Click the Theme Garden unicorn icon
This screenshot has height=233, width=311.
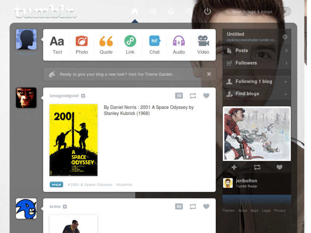pos(52,74)
